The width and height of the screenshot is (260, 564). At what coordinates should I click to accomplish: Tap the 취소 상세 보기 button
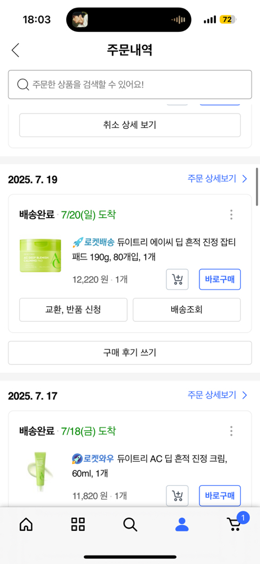coord(130,125)
